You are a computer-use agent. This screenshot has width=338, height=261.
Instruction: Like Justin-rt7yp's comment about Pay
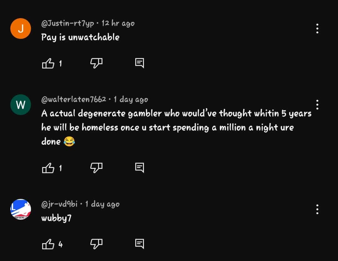[x=48, y=63]
